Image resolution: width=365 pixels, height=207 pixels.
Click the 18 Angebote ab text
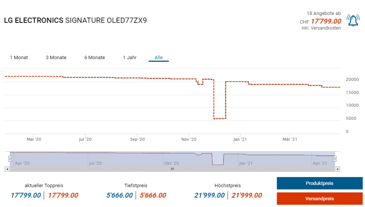click(x=324, y=14)
